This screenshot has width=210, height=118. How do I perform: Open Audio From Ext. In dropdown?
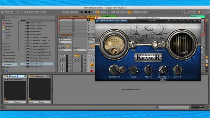point(65,39)
